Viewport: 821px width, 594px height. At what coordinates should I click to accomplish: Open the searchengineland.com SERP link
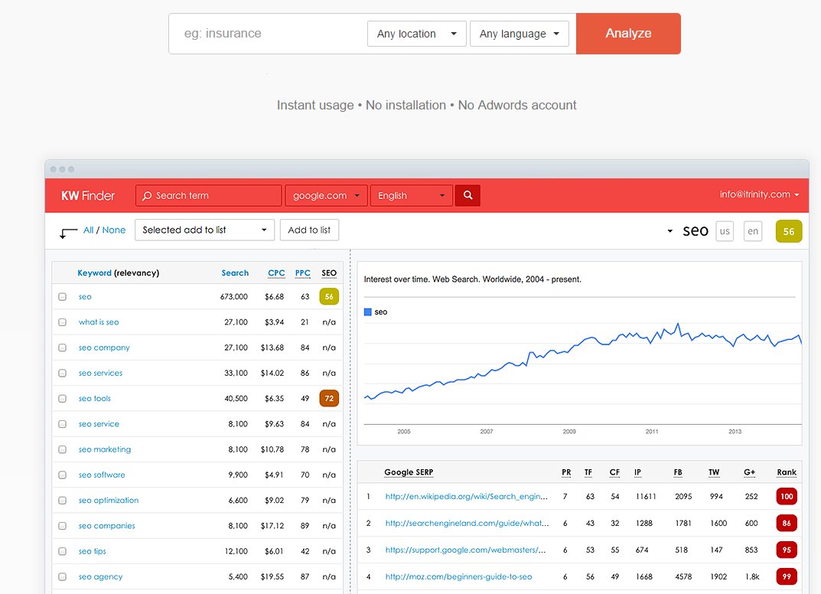(x=467, y=524)
